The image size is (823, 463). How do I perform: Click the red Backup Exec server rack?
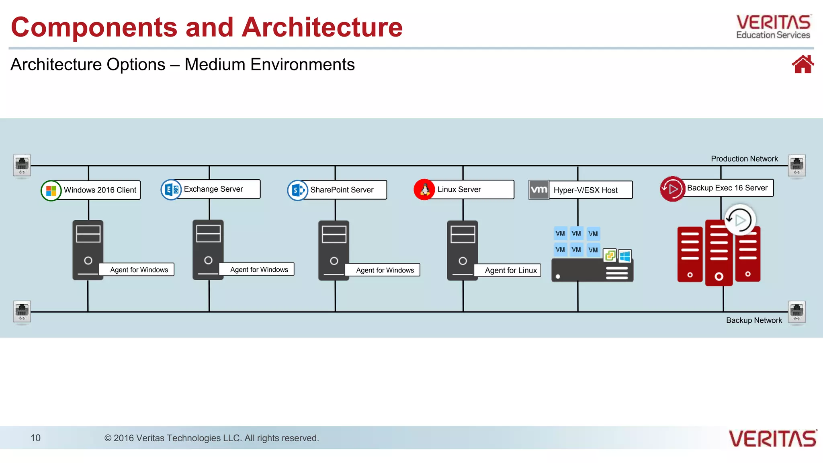click(718, 253)
